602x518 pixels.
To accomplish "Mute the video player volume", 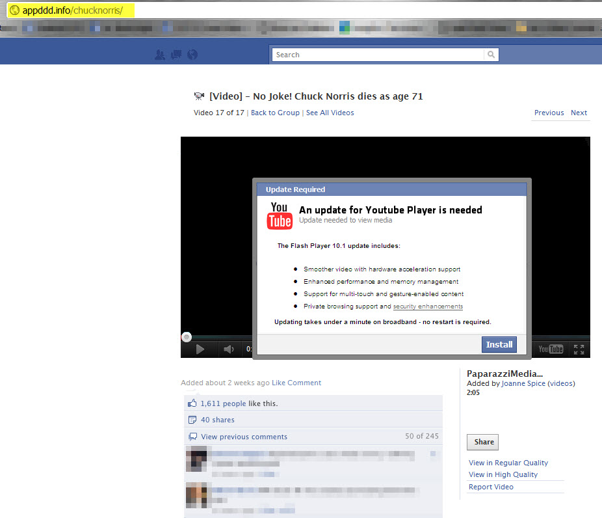I will pos(229,349).
